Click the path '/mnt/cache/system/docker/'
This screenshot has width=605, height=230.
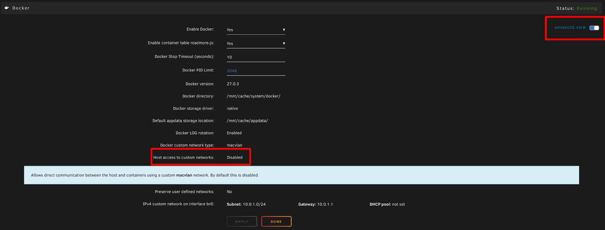(x=253, y=96)
